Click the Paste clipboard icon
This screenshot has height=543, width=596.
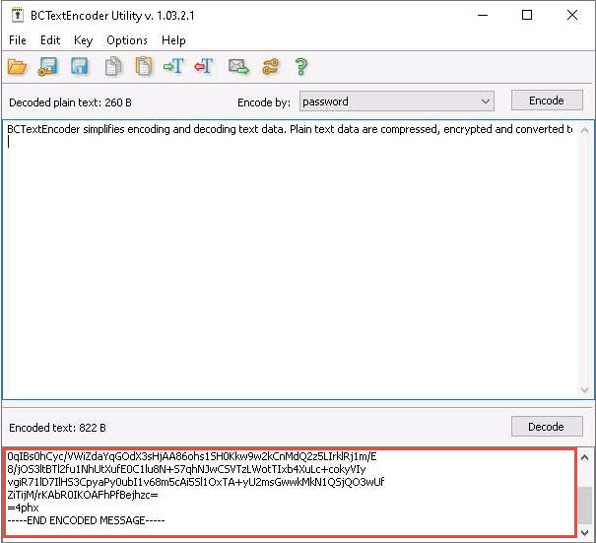(x=144, y=67)
